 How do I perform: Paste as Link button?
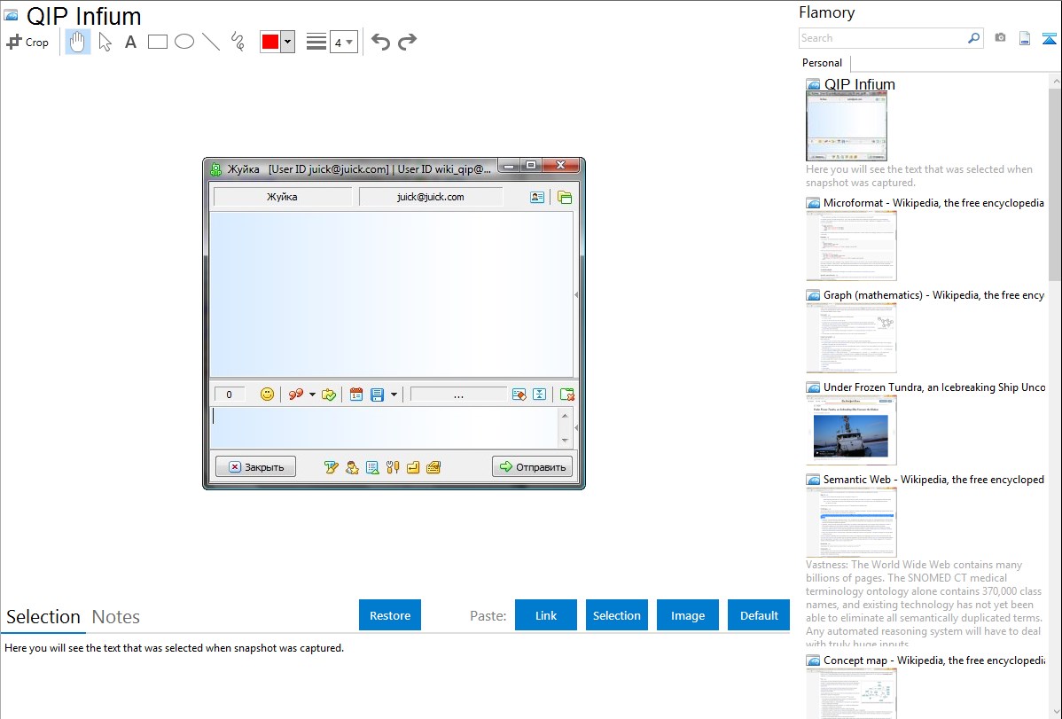click(x=546, y=615)
